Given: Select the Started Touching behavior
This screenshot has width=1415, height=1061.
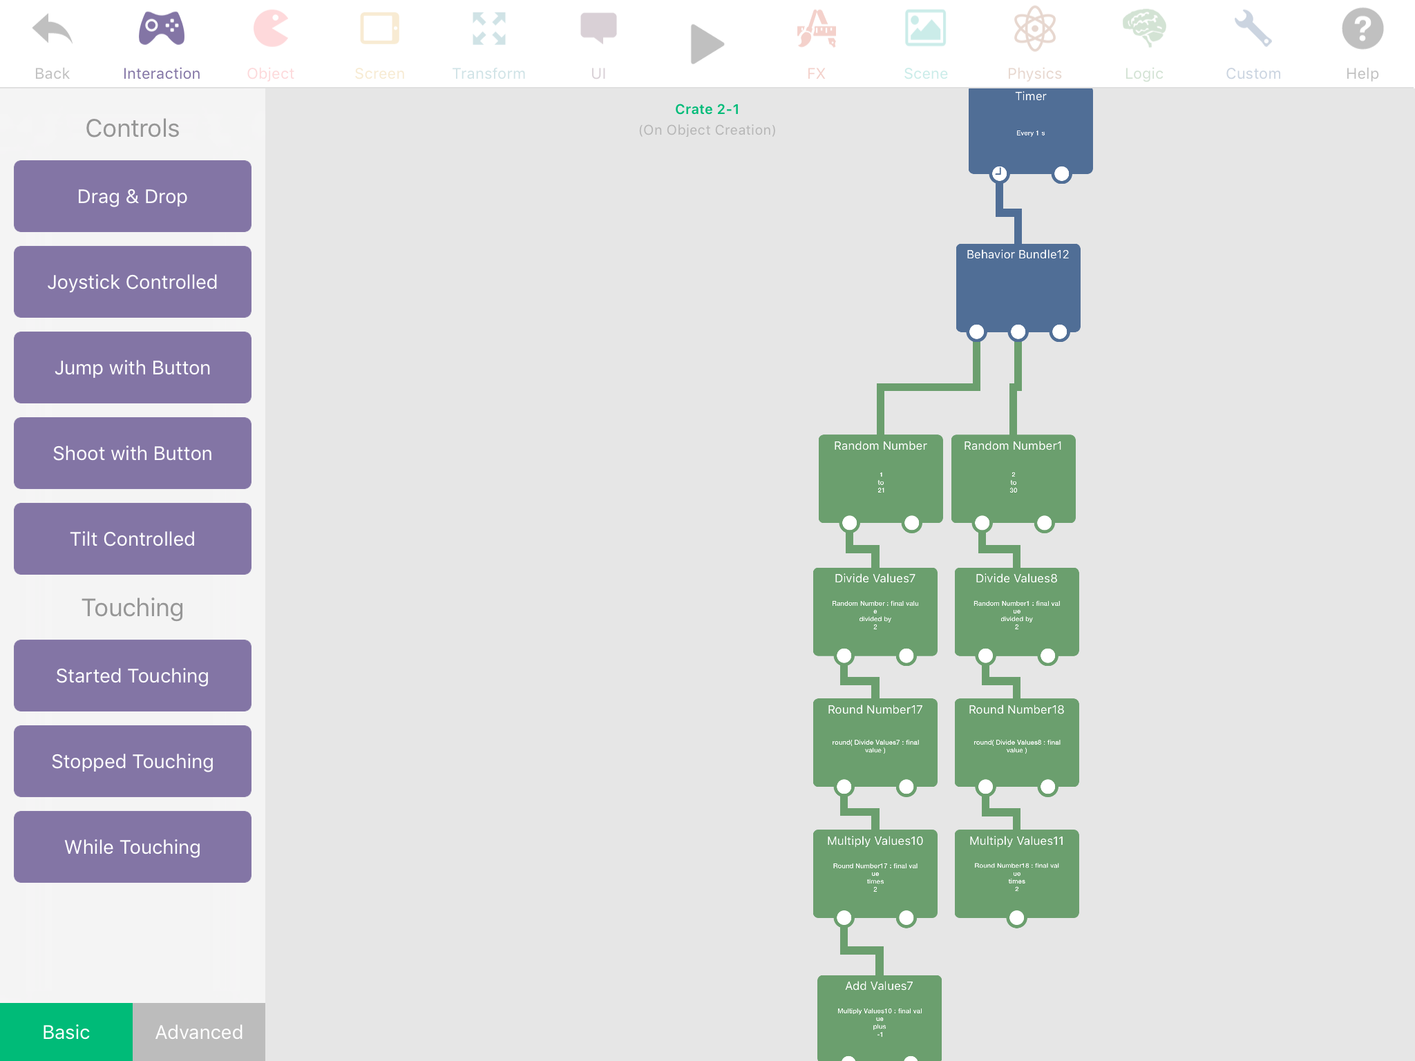Looking at the screenshot, I should point(133,676).
